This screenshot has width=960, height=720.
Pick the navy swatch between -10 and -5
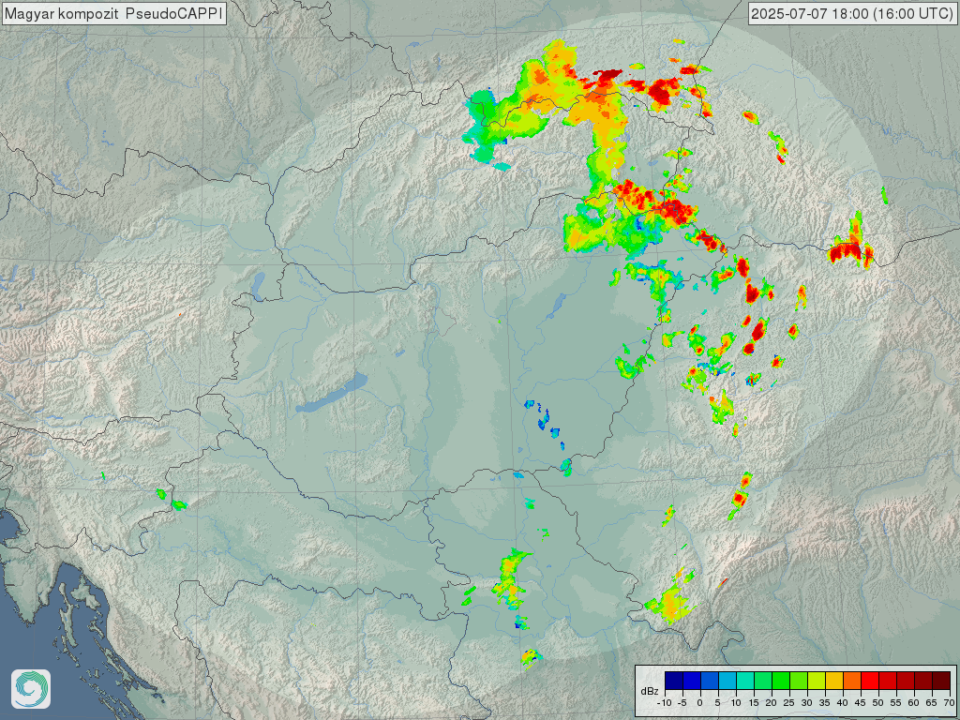click(x=674, y=681)
